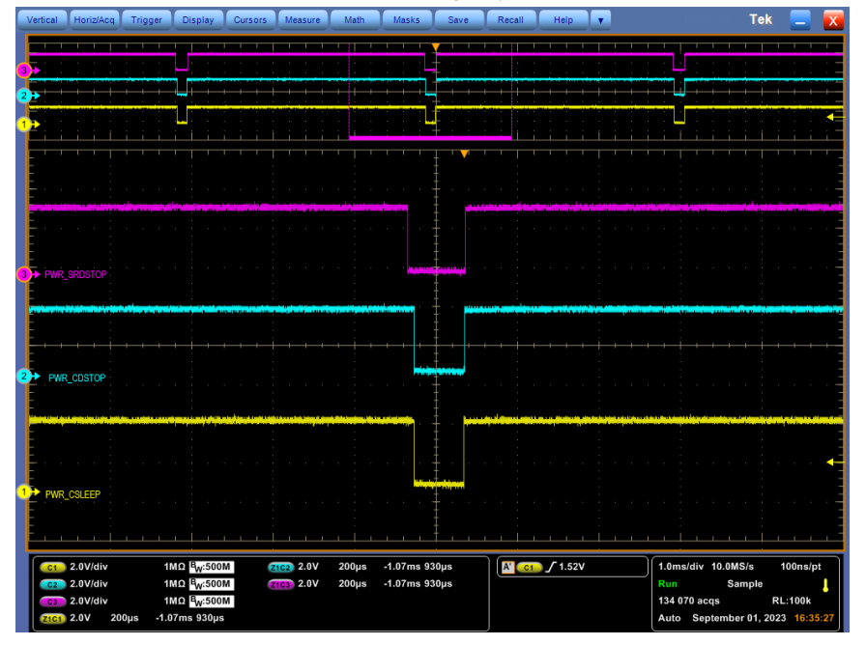This screenshot has width=866, height=645.
Task: Open the Horiz/Acq menu
Action: 95,19
